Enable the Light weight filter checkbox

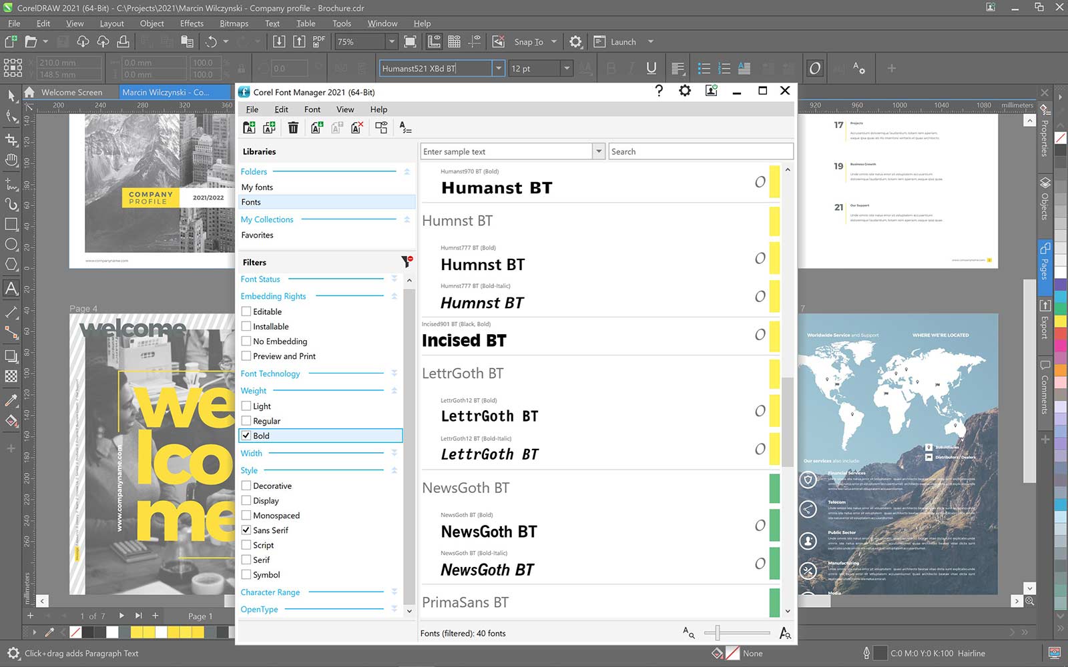tap(246, 406)
